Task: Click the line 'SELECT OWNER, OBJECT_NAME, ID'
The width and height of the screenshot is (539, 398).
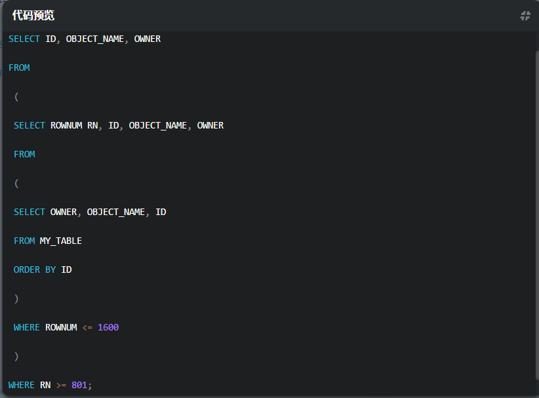Action: [x=90, y=212]
